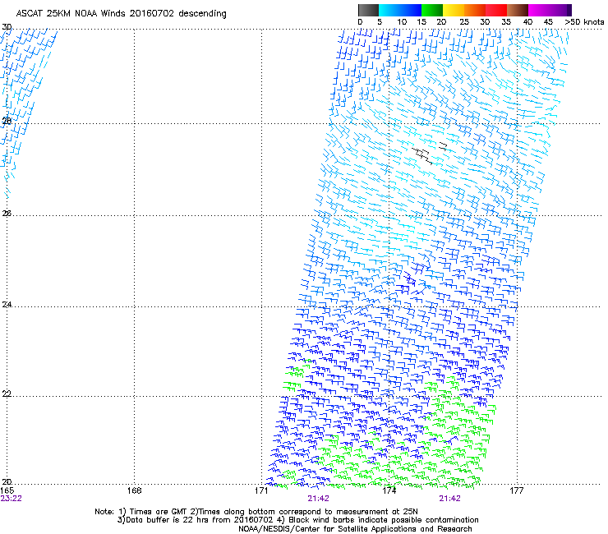The image size is (608, 534).
Task: Click the longitude label 171
Action: pyautogui.click(x=261, y=490)
